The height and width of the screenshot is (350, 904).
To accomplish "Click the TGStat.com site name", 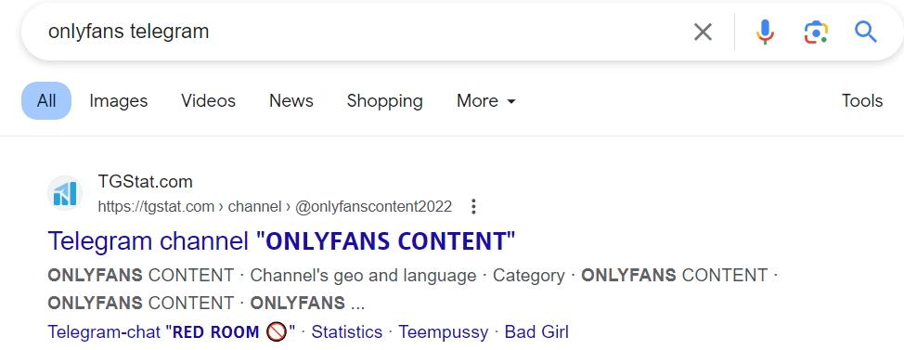I will click(146, 182).
